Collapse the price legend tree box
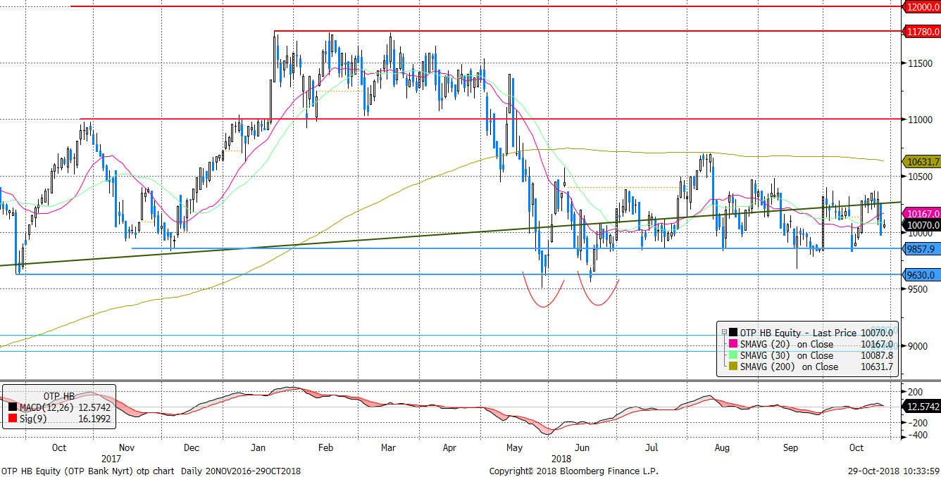 (x=723, y=333)
